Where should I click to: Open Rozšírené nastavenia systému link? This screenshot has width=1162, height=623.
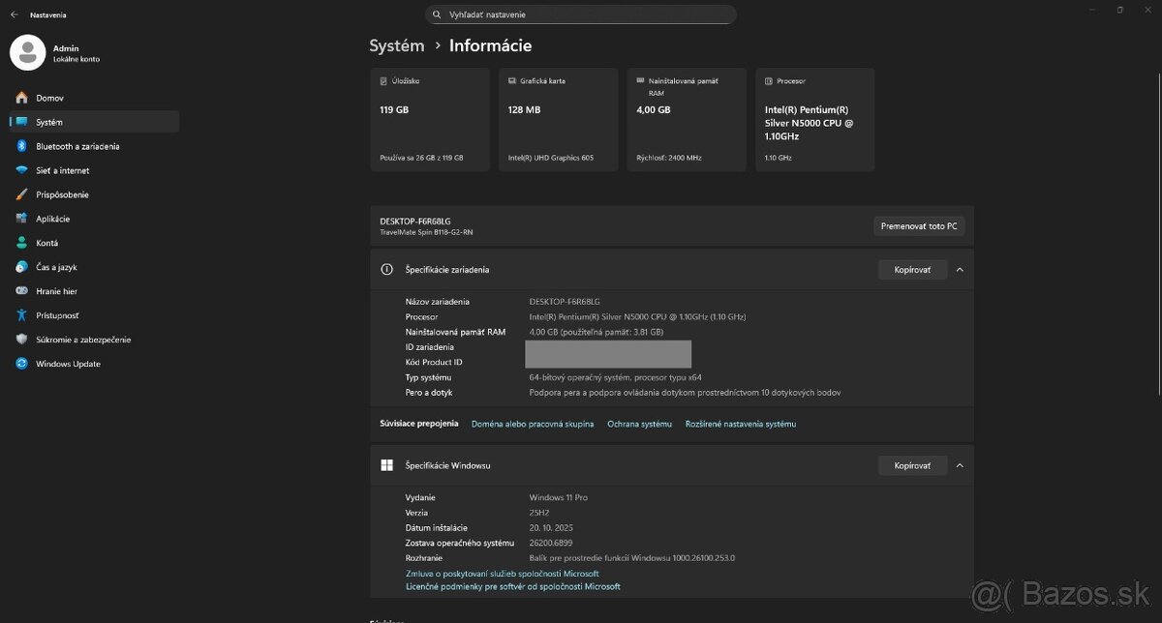[740, 424]
